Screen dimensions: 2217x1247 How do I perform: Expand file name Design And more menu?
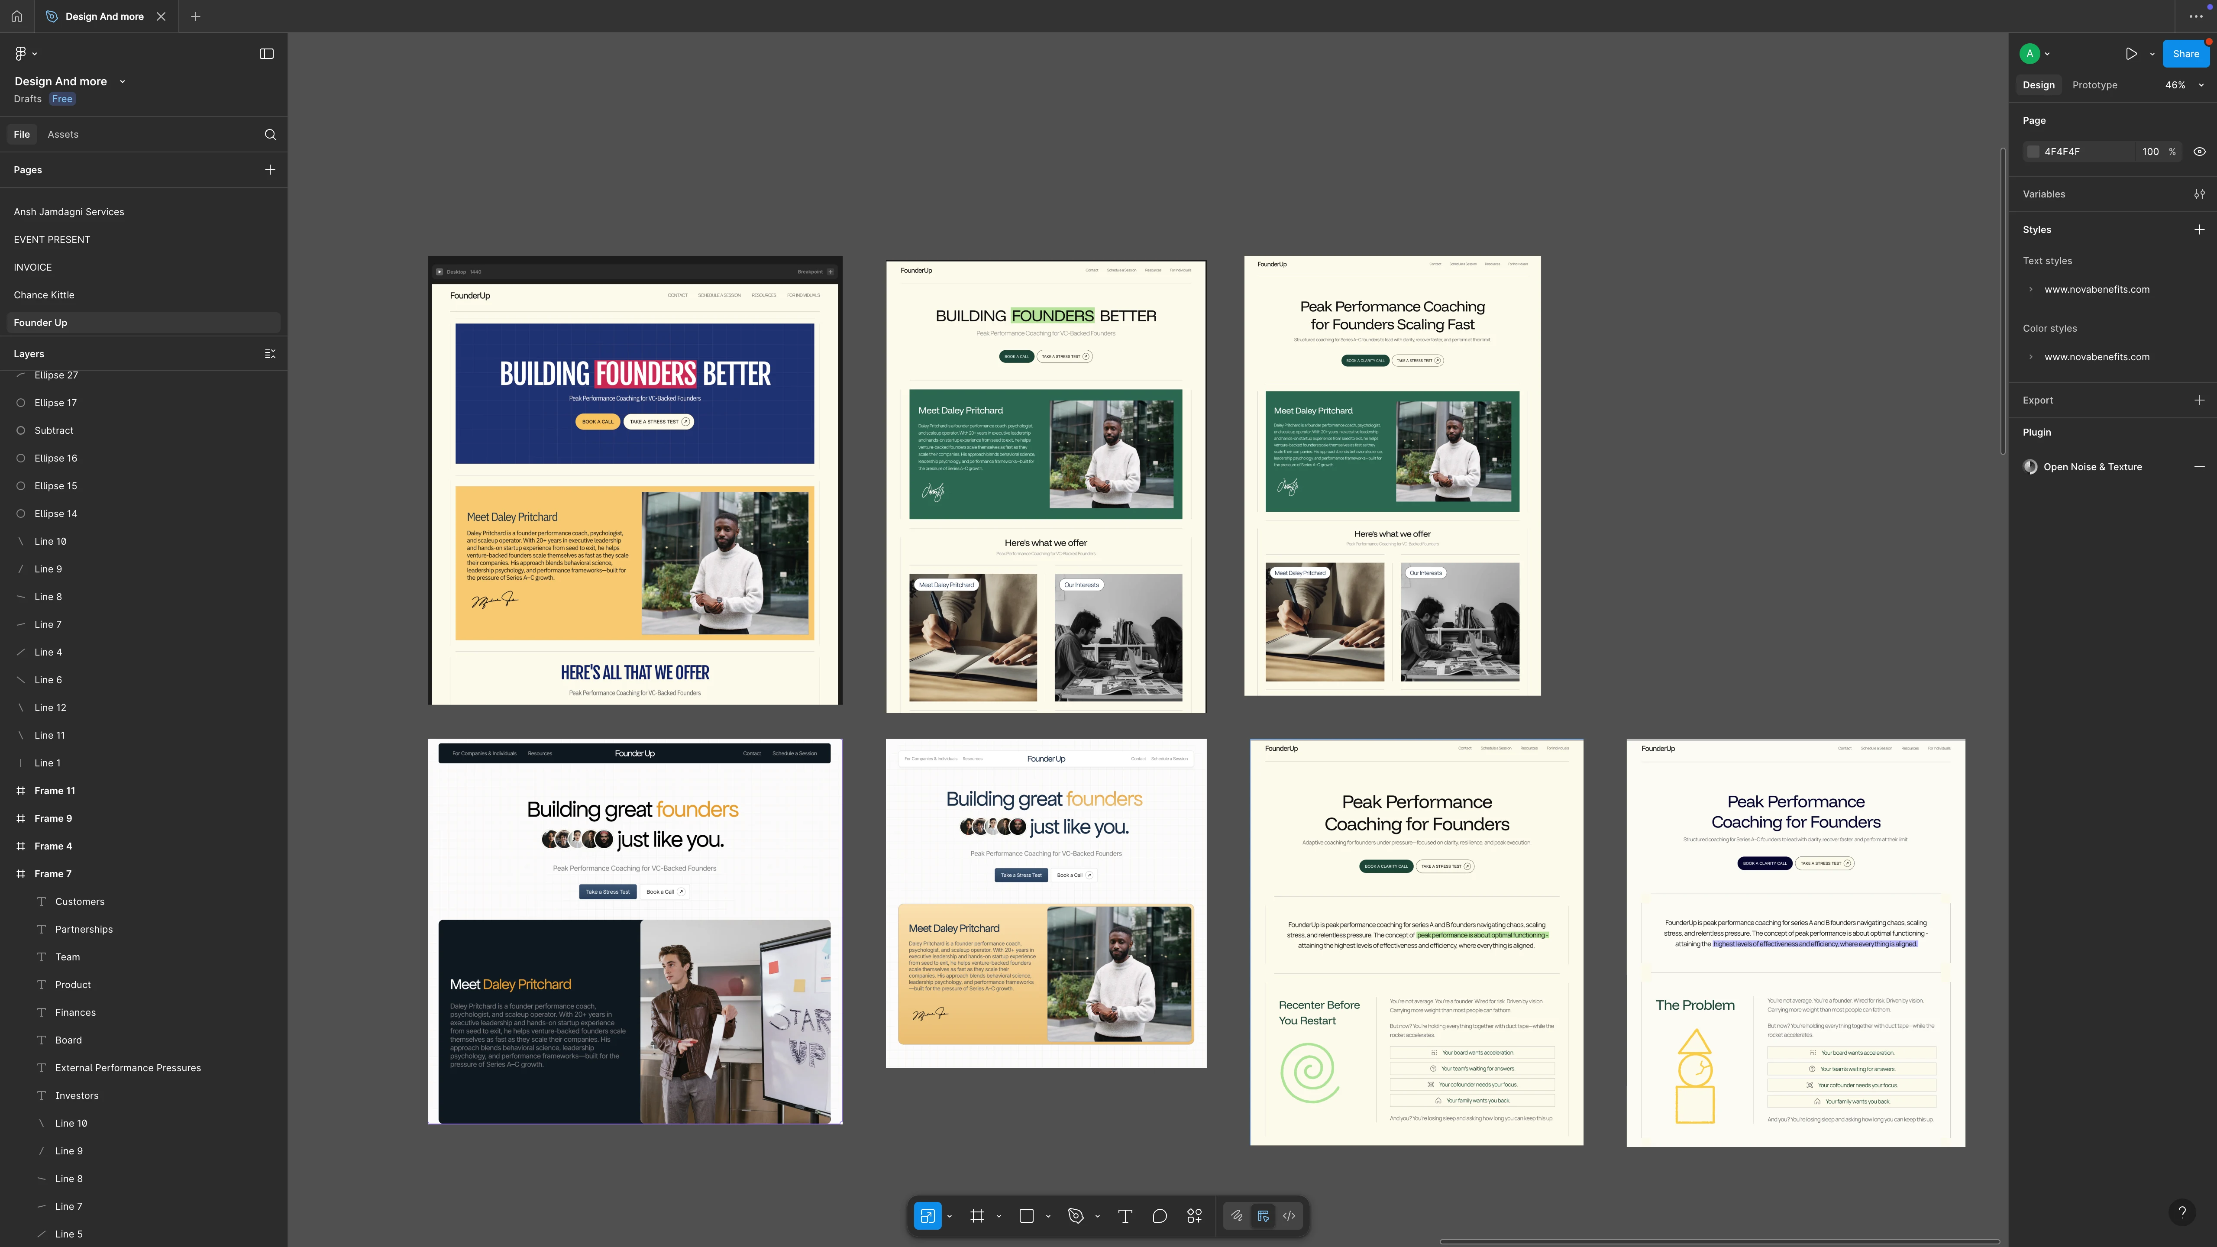(122, 82)
